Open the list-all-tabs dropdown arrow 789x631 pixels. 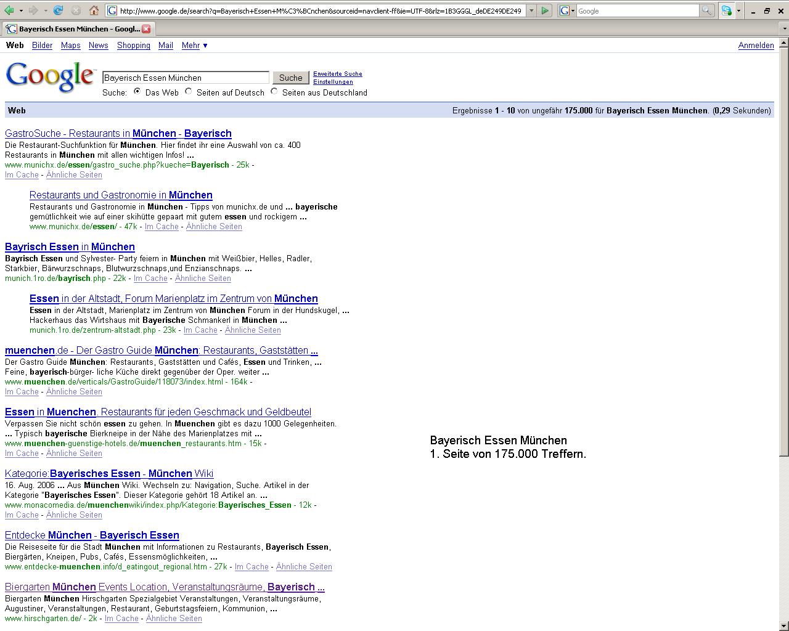pos(784,29)
